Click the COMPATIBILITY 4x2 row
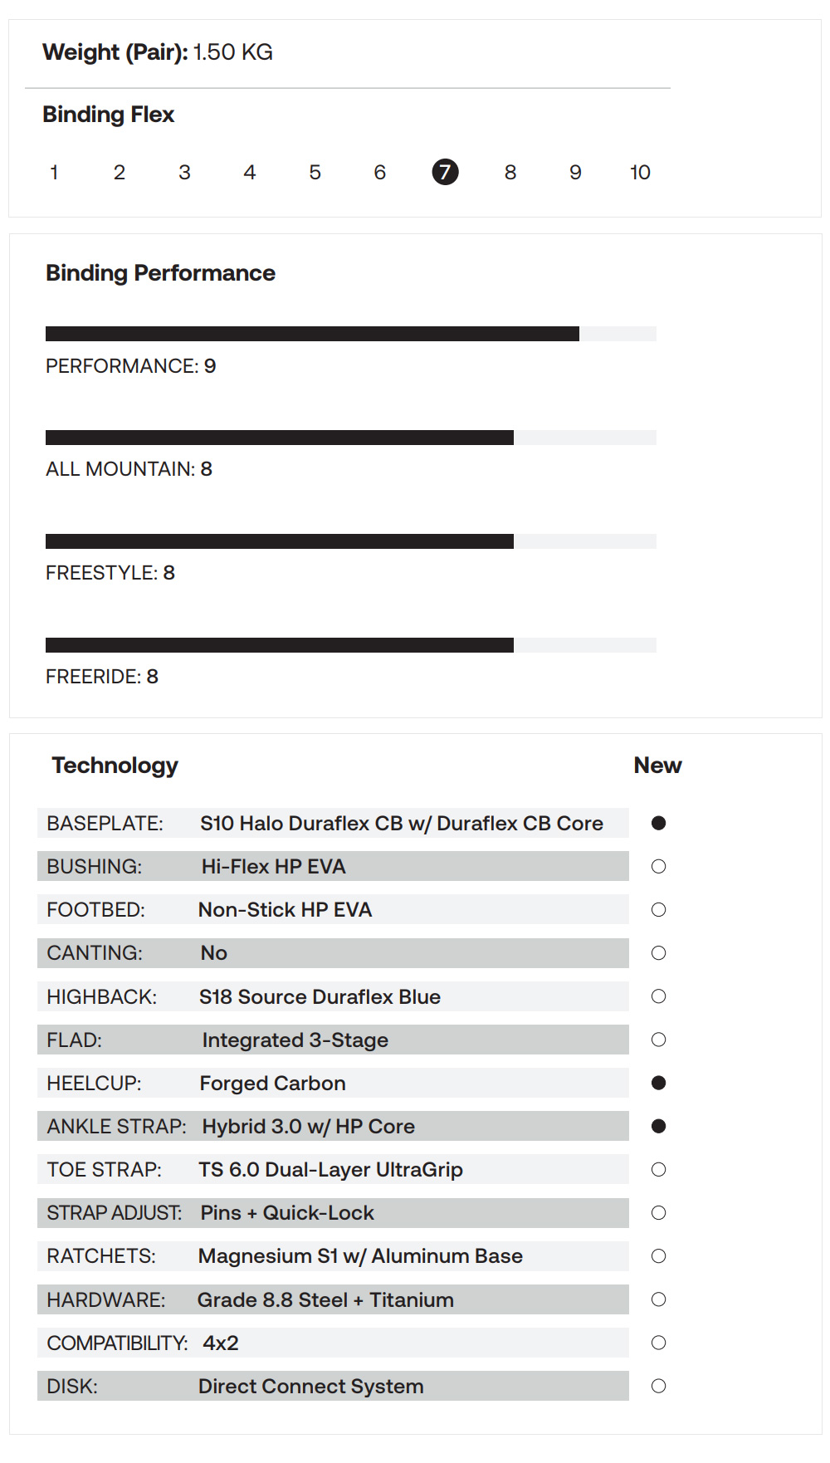 tap(333, 1343)
